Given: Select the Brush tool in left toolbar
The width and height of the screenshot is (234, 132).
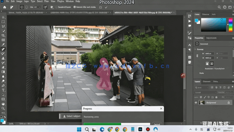Looking at the screenshot, I should click(3, 54).
